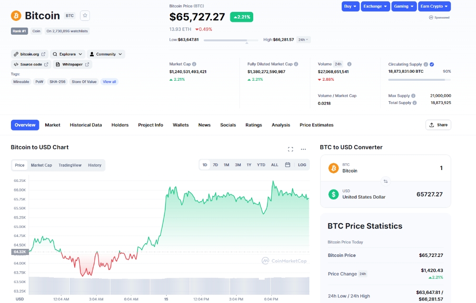Click the PoW tag

coord(39,82)
